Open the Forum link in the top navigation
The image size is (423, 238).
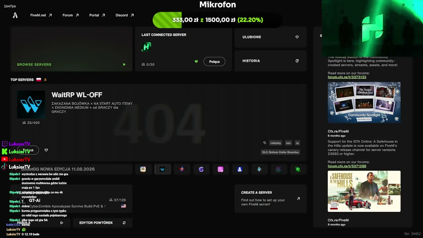click(x=70, y=15)
